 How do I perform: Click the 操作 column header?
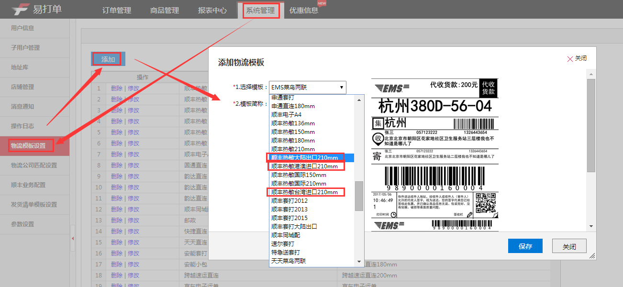[143, 77]
